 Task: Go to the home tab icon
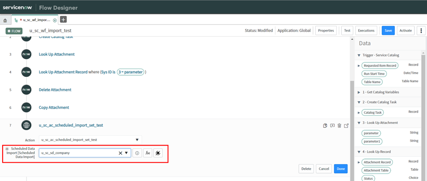point(5,20)
